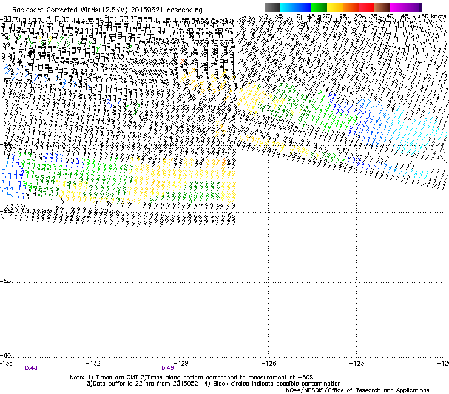The image size is (449, 394).
Task: Click the '-135' longitude axis label
Action: point(6,363)
